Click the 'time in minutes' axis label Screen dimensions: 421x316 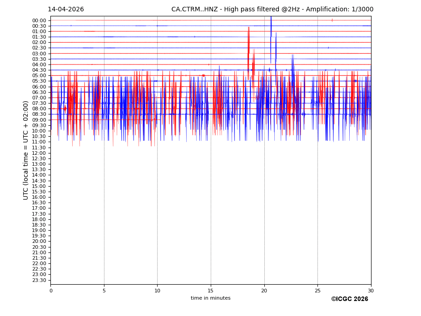210,298
